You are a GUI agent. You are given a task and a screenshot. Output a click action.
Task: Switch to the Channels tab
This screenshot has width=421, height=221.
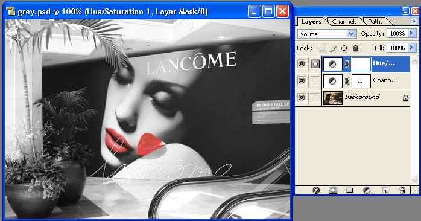pyautogui.click(x=344, y=21)
